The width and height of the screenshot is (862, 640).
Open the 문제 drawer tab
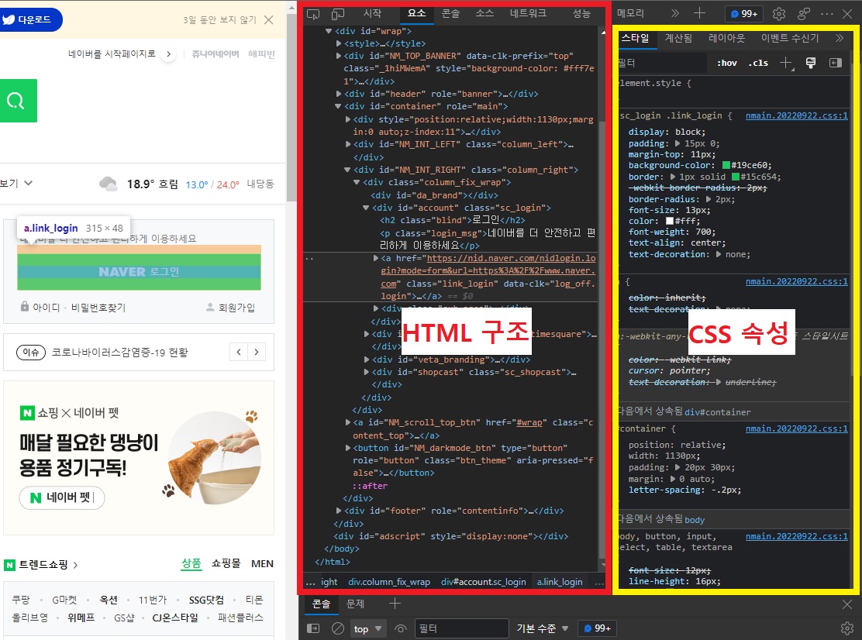click(355, 604)
